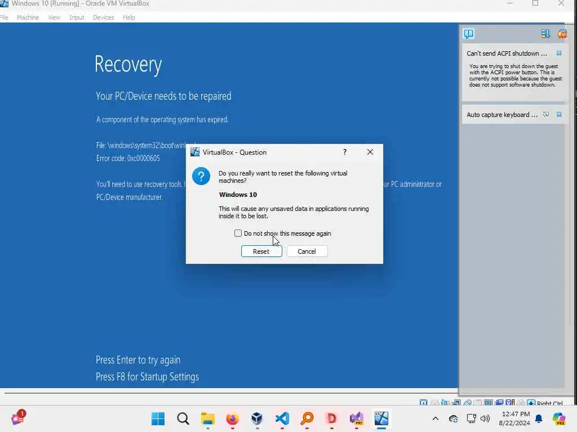Open the Windows widgets icon with badge
The height and width of the screenshot is (432, 577).
(18, 418)
